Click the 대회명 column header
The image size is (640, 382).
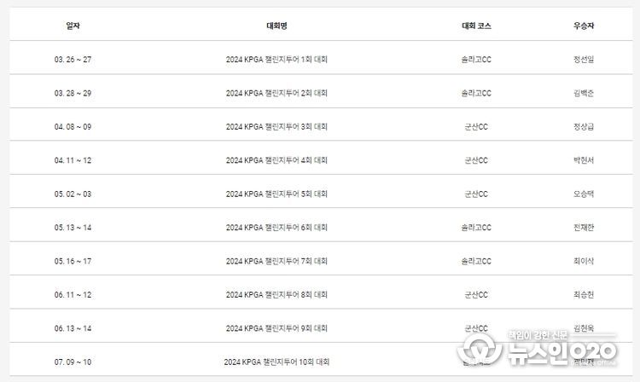(x=276, y=26)
